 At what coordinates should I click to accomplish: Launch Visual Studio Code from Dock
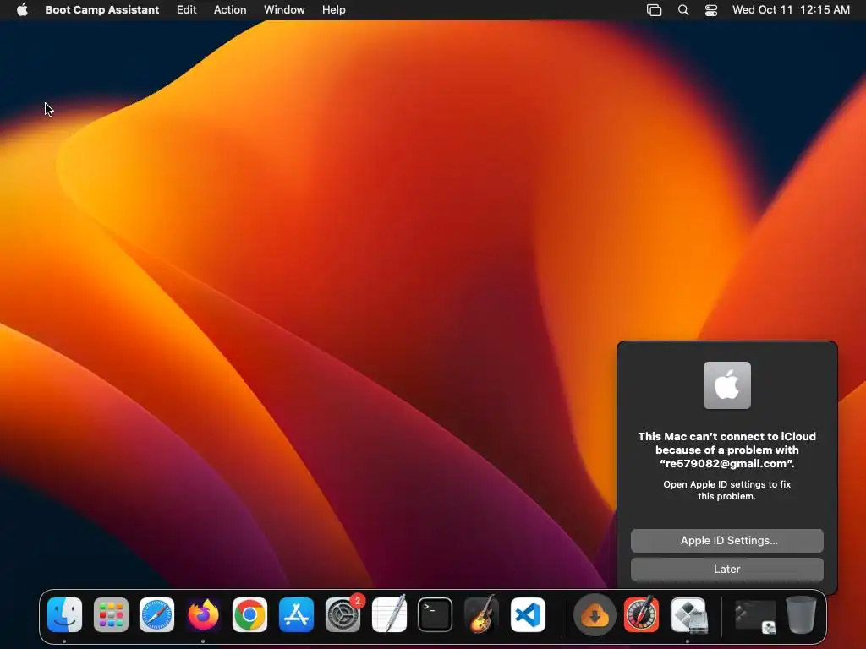pos(528,615)
